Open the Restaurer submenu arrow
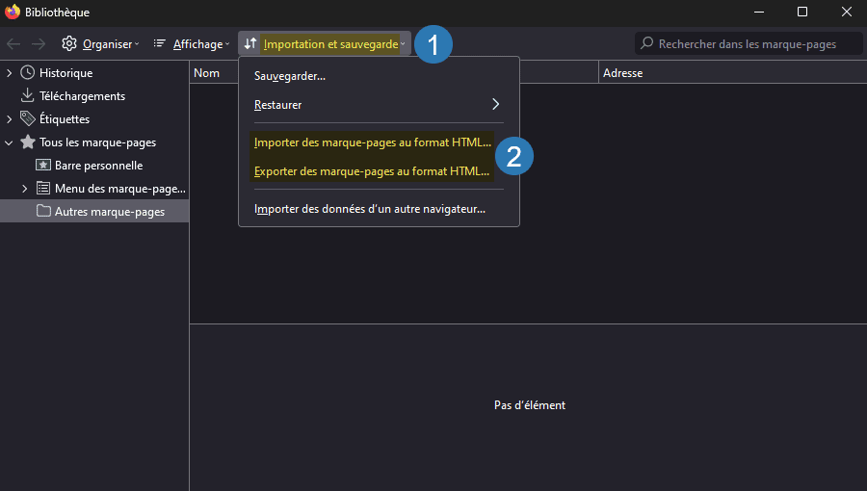This screenshot has height=491, width=867. click(x=495, y=104)
